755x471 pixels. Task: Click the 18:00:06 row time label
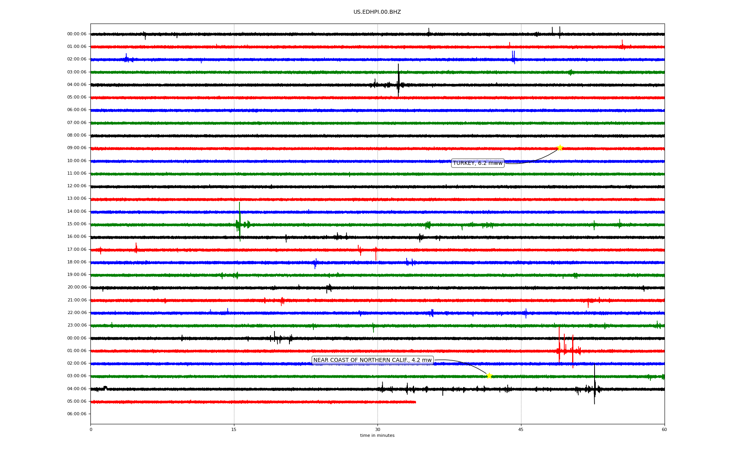tap(77, 262)
